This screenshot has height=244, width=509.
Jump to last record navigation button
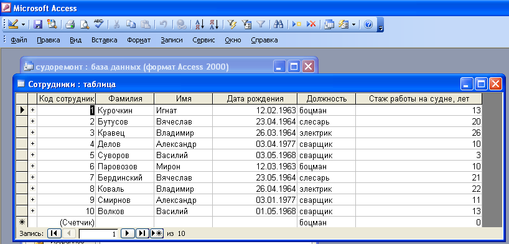click(142, 233)
